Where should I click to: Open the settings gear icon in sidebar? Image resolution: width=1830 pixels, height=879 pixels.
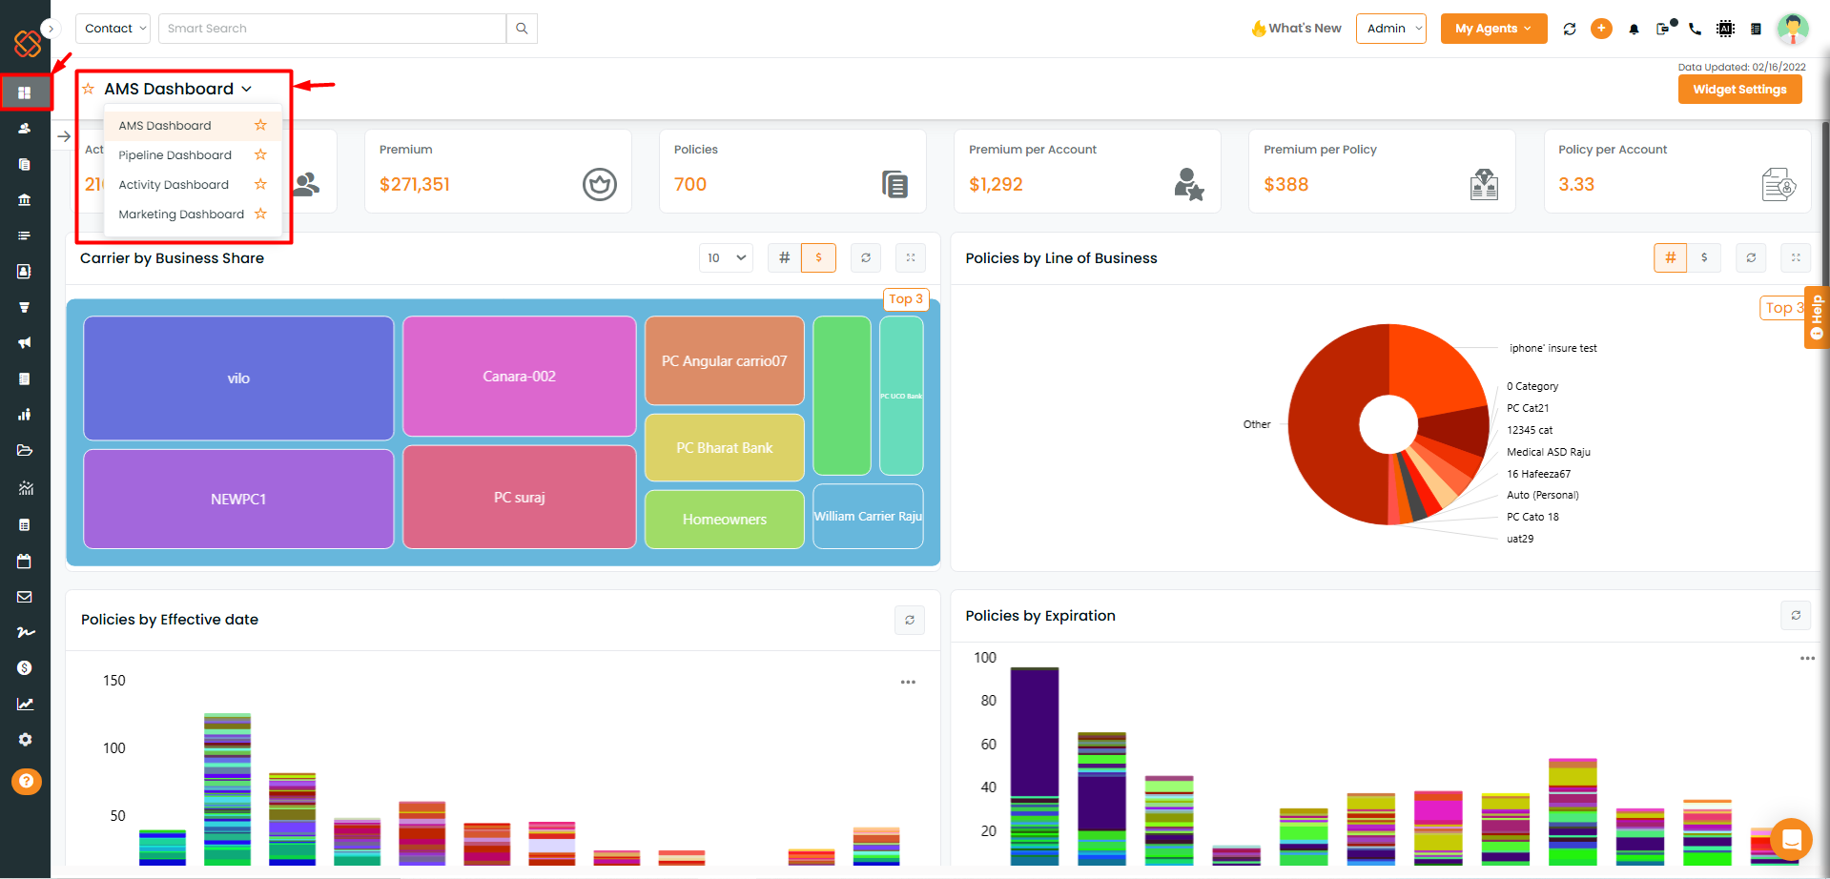pos(25,740)
